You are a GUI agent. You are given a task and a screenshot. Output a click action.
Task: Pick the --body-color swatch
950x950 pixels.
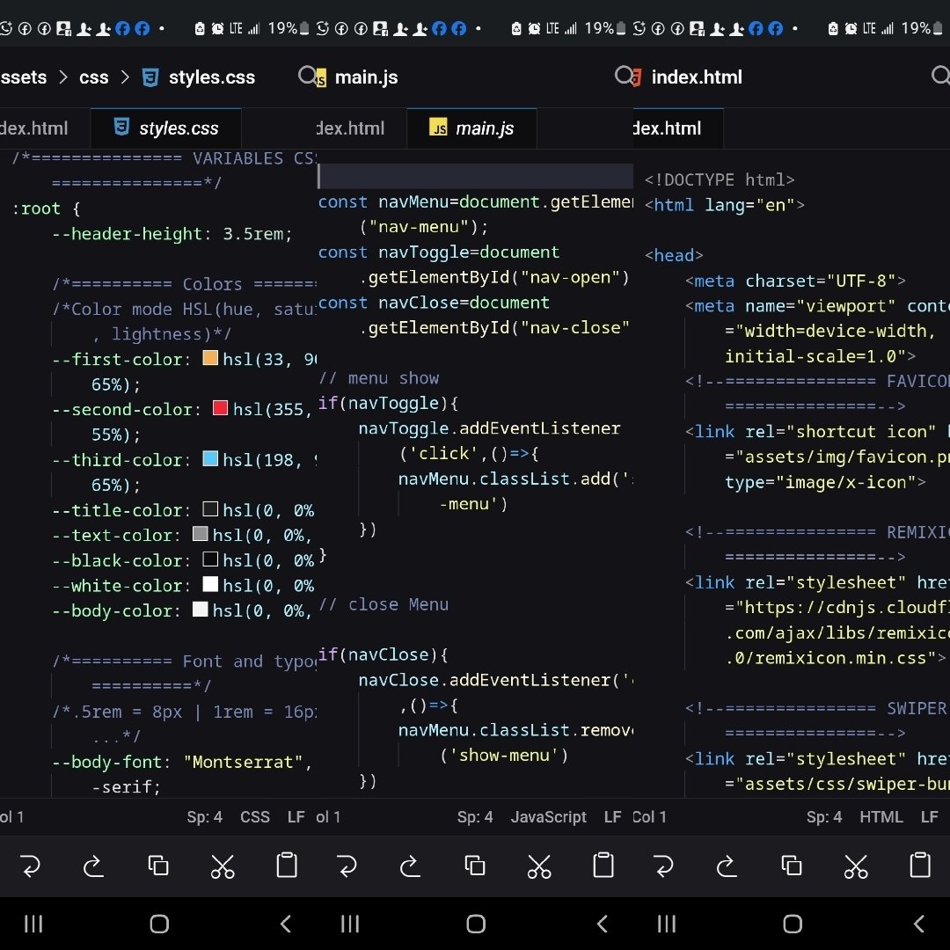click(200, 609)
